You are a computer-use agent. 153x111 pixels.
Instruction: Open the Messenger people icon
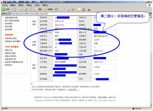[89, 9]
